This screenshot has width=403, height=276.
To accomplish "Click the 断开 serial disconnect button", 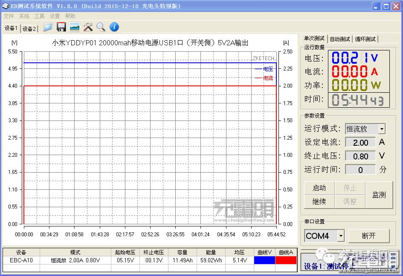I will point(368,235).
